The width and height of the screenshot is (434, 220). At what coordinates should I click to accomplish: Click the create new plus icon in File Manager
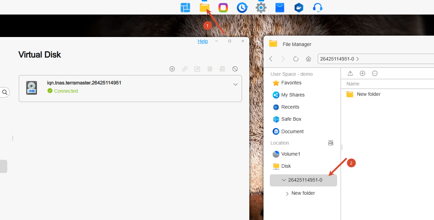[362, 73]
